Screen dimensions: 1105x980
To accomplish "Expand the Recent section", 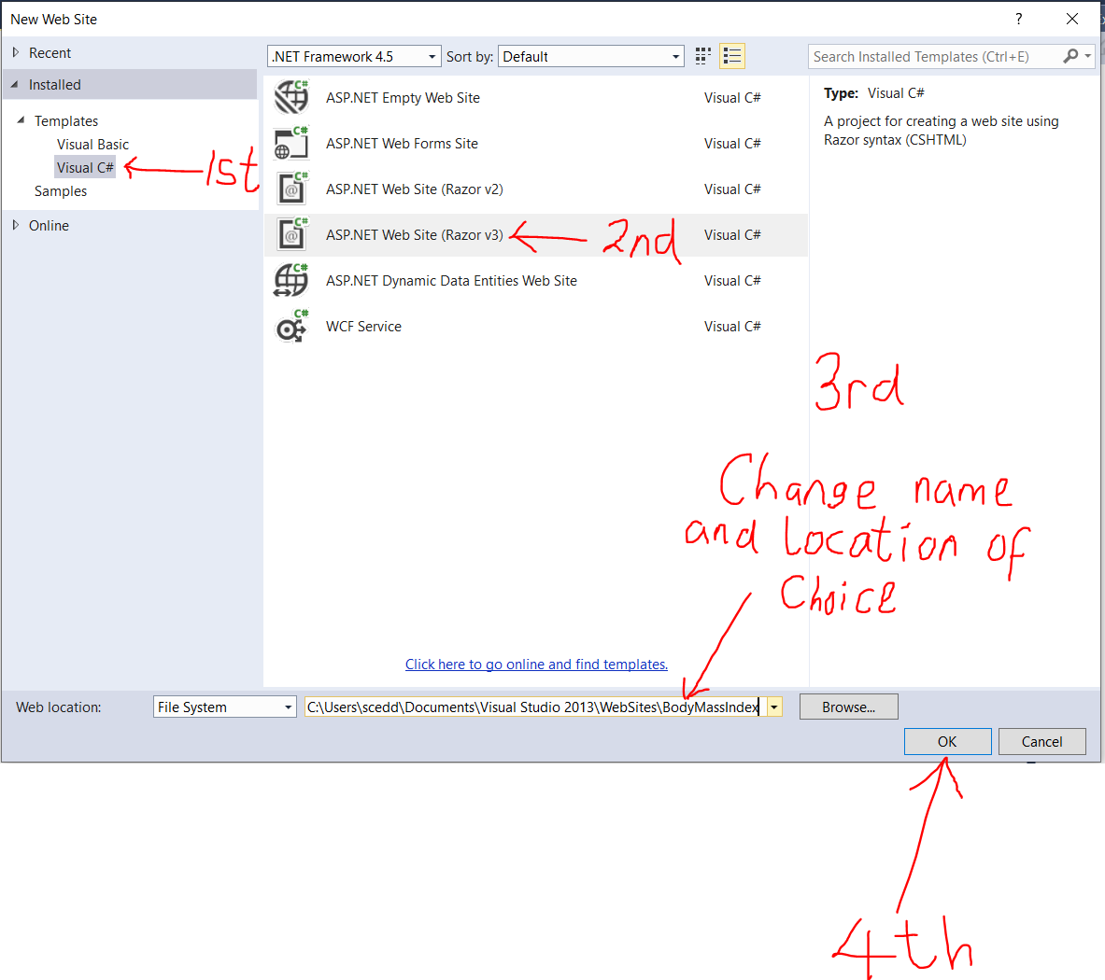I will point(16,53).
